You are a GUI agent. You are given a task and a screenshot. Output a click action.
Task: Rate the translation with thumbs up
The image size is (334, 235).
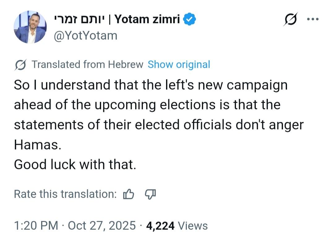[128, 194]
